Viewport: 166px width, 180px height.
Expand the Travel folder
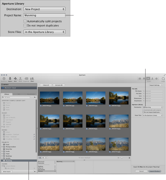[2, 154]
